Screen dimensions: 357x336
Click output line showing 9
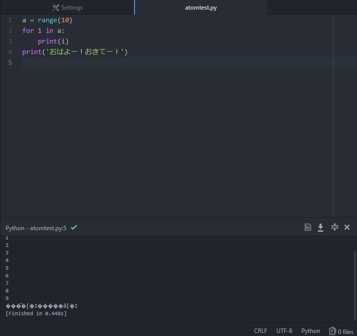(7, 298)
